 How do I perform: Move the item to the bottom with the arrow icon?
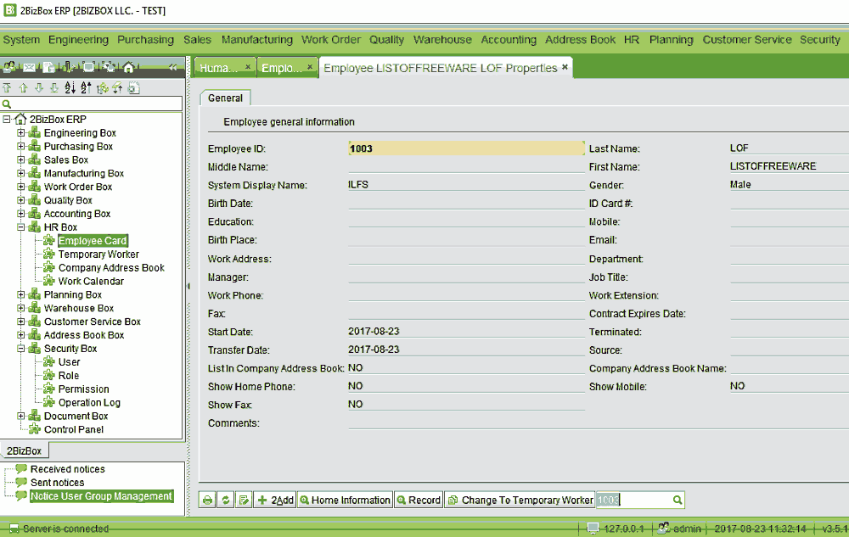click(x=54, y=87)
